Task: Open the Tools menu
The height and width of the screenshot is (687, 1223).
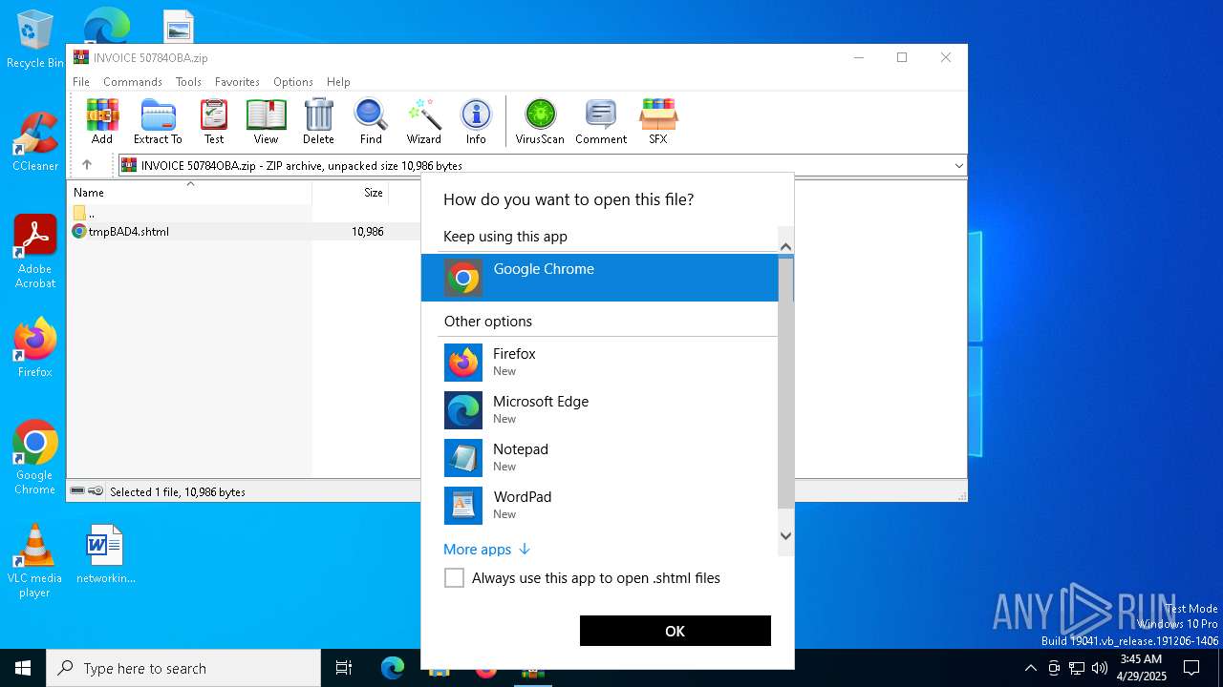Action: click(188, 82)
